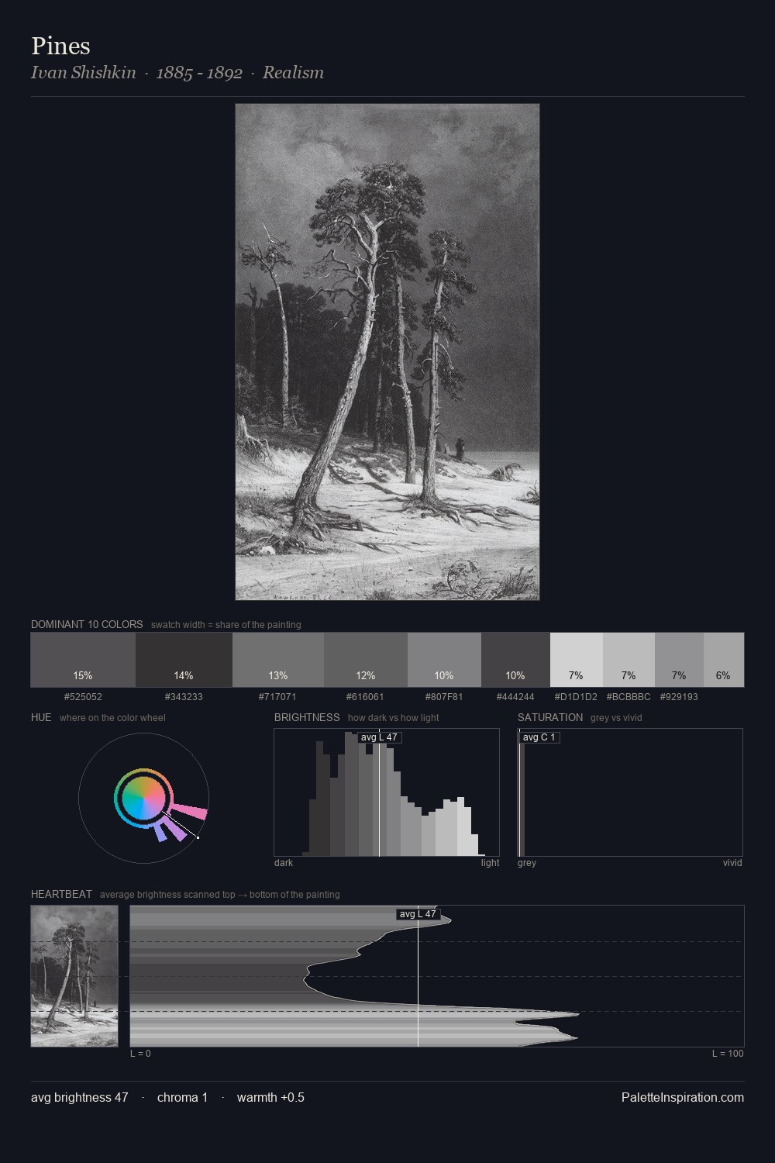
Task: Click the brightness histogram chart
Action: (387, 792)
